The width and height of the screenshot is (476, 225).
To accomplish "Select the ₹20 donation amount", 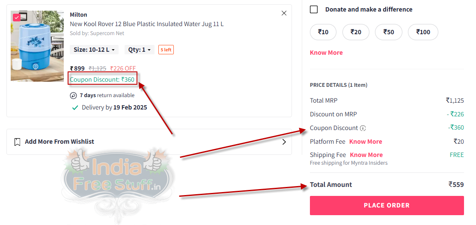I will 356,32.
